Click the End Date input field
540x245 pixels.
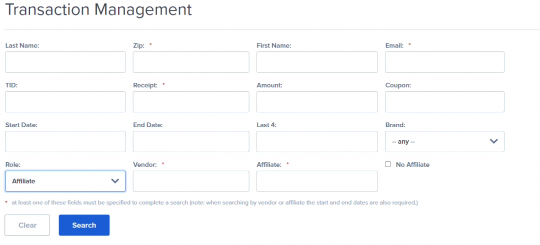click(x=191, y=142)
